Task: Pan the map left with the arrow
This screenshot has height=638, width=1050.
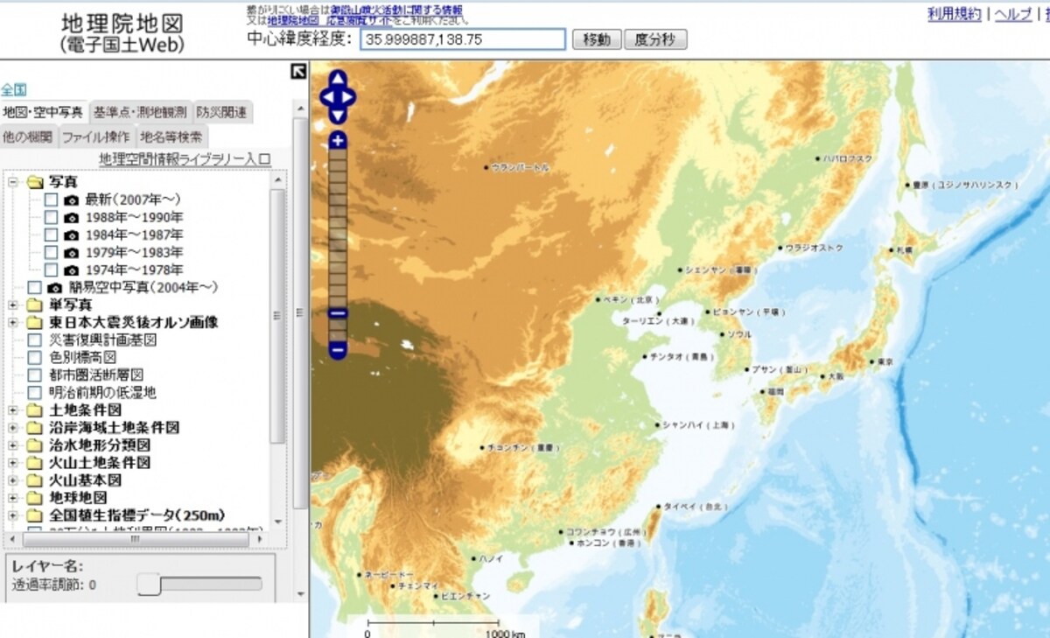Action: 326,97
